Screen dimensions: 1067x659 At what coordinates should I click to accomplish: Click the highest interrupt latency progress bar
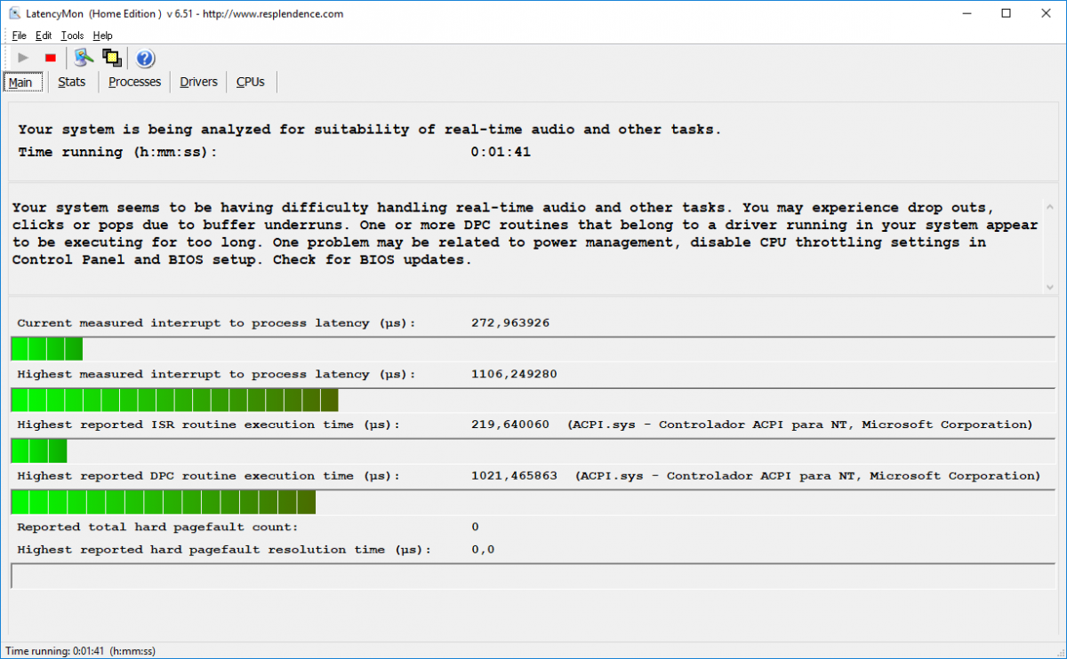tap(533, 400)
